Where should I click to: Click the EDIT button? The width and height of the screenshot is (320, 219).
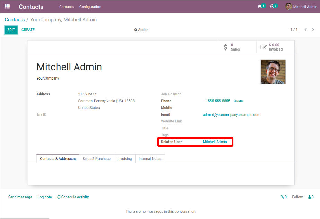tap(11, 30)
